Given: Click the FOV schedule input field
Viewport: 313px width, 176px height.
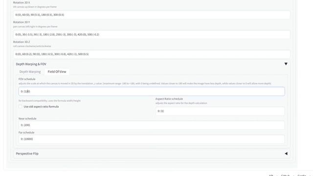Looking at the screenshot, I should [152, 91].
